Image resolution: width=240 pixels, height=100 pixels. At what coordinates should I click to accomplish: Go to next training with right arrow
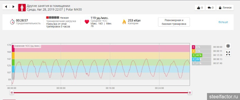pos(13,7)
